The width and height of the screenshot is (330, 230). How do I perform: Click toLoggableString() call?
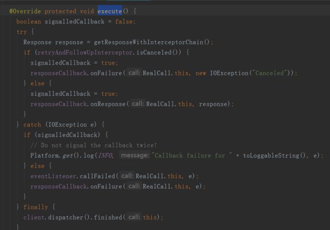coord(274,156)
